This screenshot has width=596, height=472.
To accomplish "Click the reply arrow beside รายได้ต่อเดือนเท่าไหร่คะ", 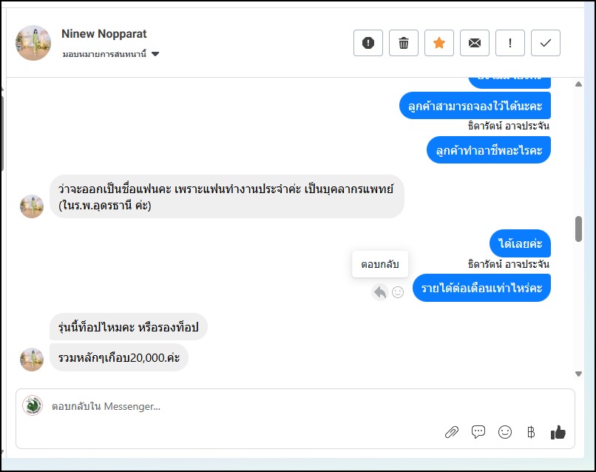I will (x=380, y=292).
